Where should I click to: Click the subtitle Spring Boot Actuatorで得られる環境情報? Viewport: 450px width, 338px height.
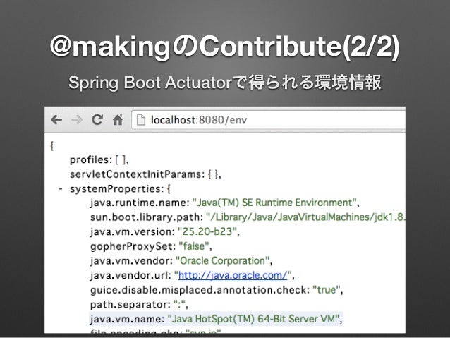pyautogui.click(x=225, y=83)
